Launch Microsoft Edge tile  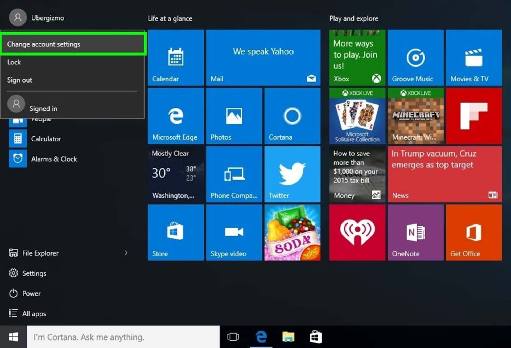point(176,116)
